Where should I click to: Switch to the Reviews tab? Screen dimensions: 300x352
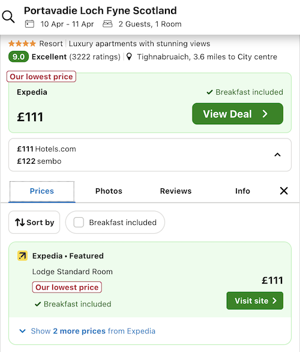(176, 191)
